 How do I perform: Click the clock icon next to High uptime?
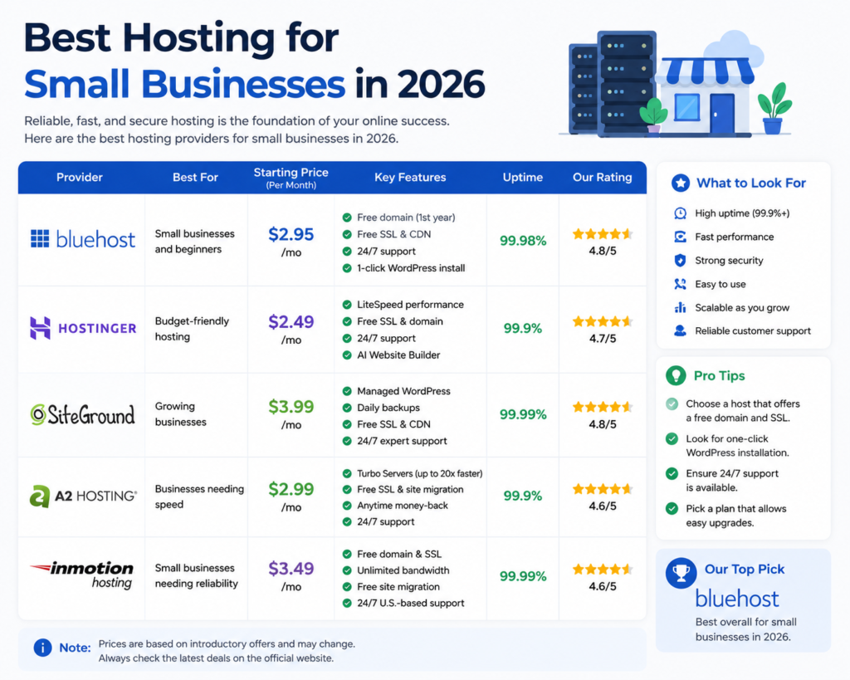680,213
